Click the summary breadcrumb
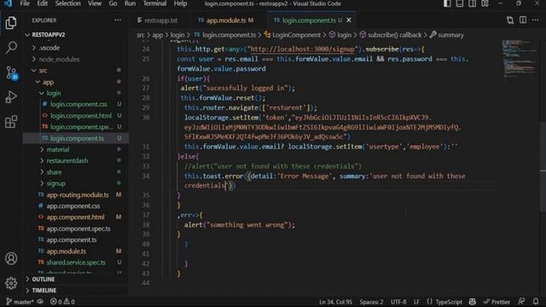 [x=450, y=35]
